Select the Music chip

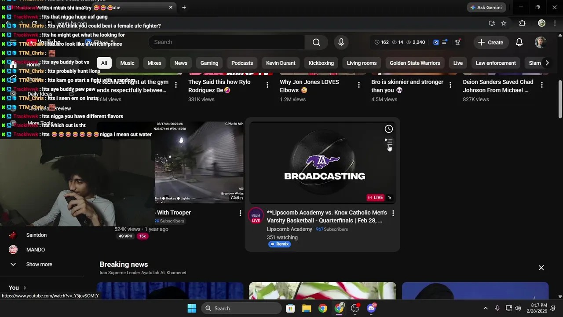click(127, 63)
